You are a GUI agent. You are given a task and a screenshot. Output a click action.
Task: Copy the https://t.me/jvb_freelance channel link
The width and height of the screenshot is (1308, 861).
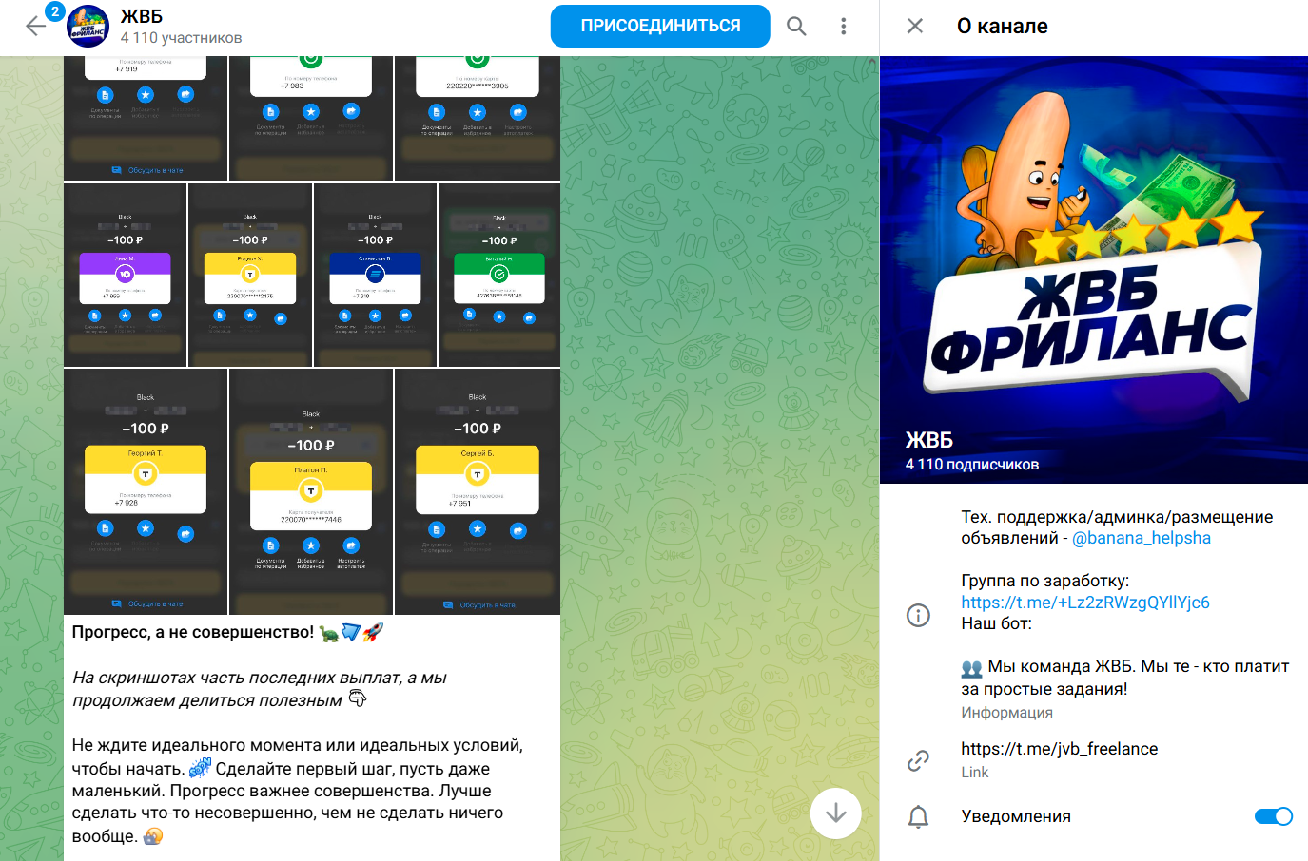(x=1059, y=749)
